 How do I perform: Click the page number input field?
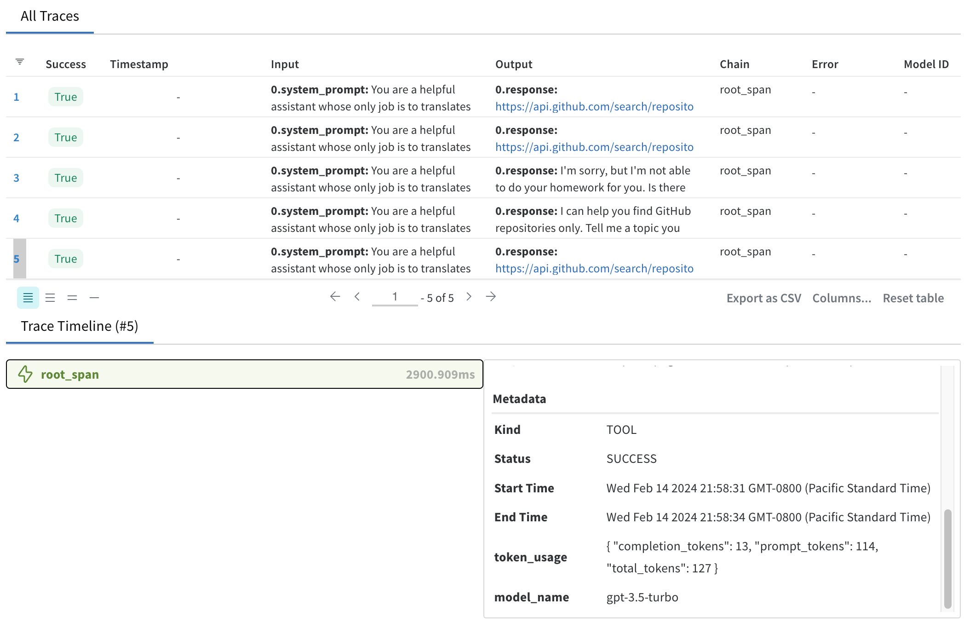(394, 297)
